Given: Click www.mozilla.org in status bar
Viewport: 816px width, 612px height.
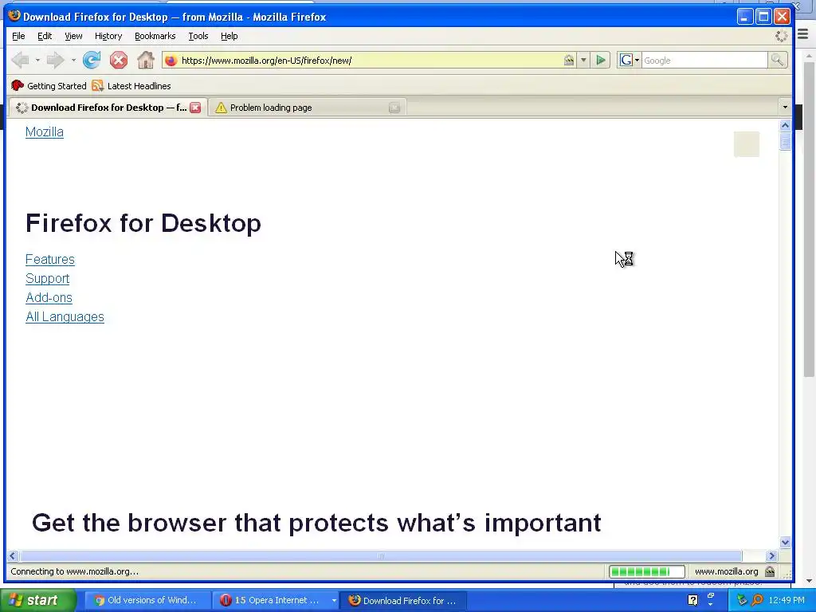Looking at the screenshot, I should [727, 571].
